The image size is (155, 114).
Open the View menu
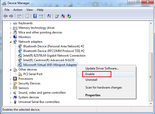point(30,10)
